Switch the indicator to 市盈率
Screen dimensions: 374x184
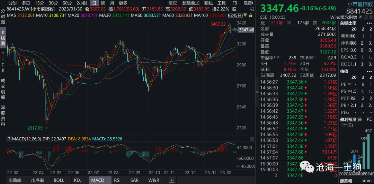[x=16, y=180]
